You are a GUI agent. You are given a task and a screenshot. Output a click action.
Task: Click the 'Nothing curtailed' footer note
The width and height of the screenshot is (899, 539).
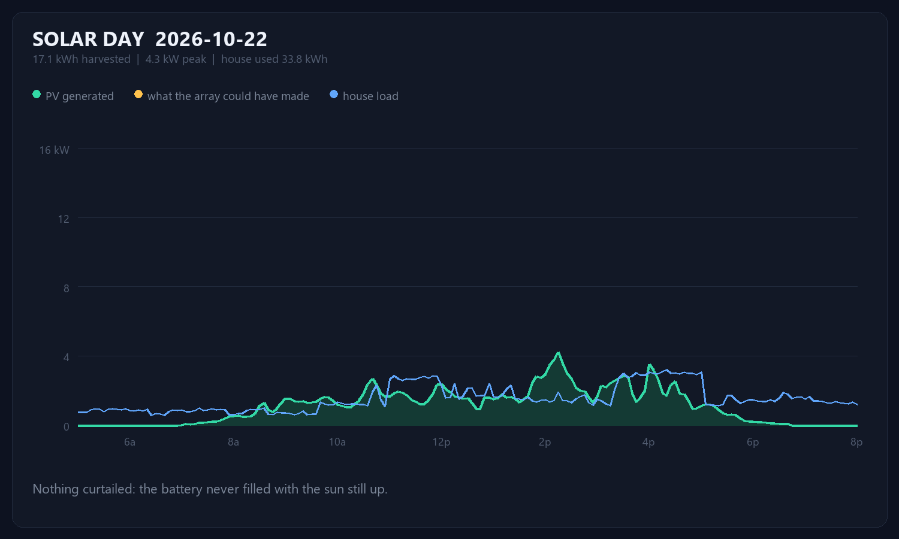210,489
